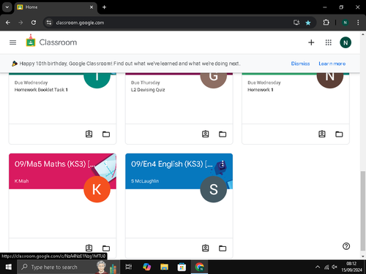This screenshot has height=274, width=366.
Task: Open three-dot menu on 09/En4 English card
Action: point(223,164)
